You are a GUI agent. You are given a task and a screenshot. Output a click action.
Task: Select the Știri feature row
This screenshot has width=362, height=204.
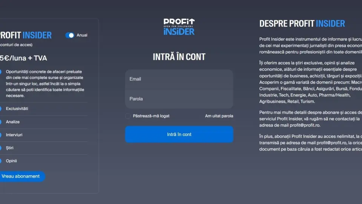(44, 148)
